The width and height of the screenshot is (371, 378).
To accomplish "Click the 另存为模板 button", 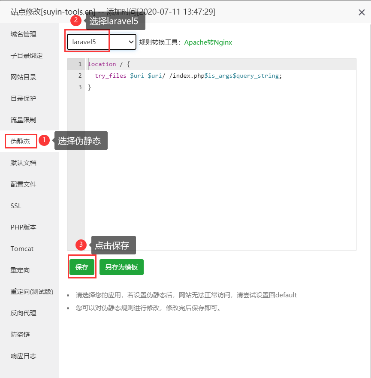I will tap(121, 267).
